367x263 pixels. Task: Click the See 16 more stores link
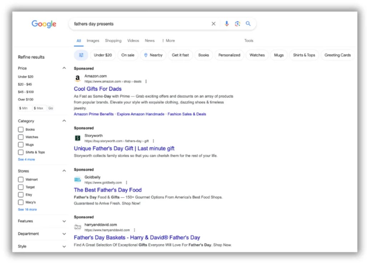27,209
